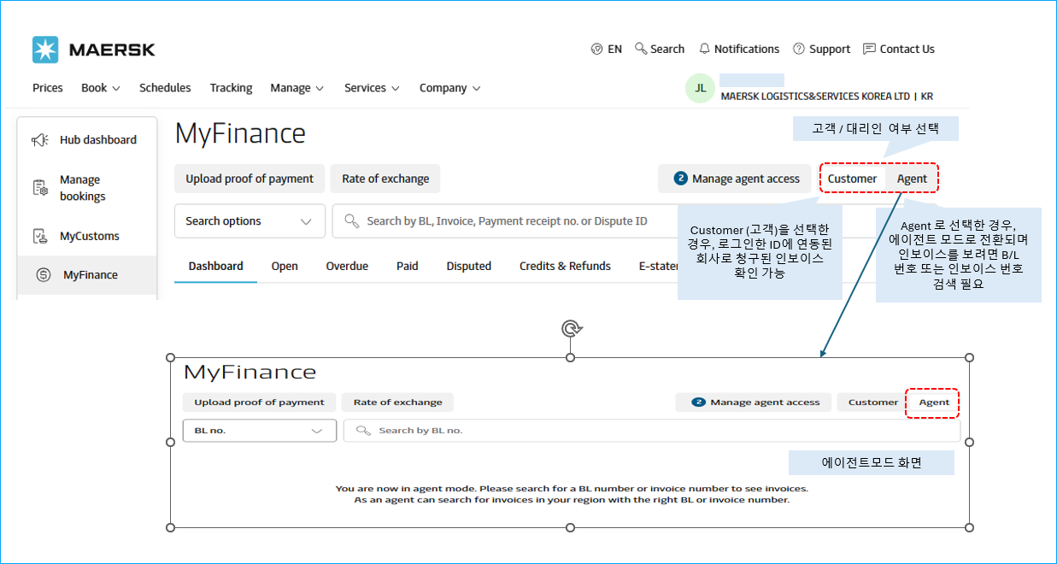
Task: Switch to Agent mode toggle
Action: pos(912,179)
